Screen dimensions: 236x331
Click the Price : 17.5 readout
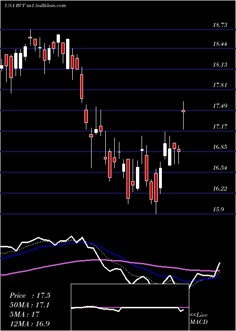(x=30, y=296)
